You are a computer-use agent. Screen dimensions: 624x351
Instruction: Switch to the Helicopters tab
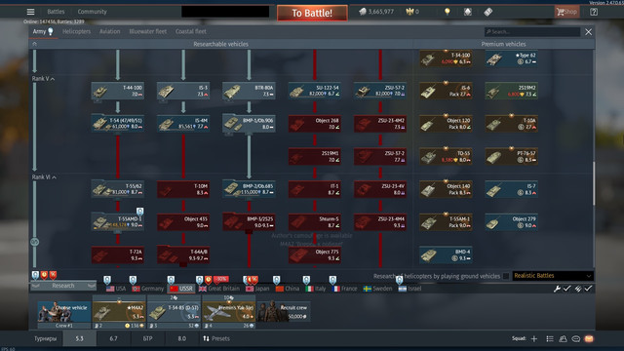76,31
